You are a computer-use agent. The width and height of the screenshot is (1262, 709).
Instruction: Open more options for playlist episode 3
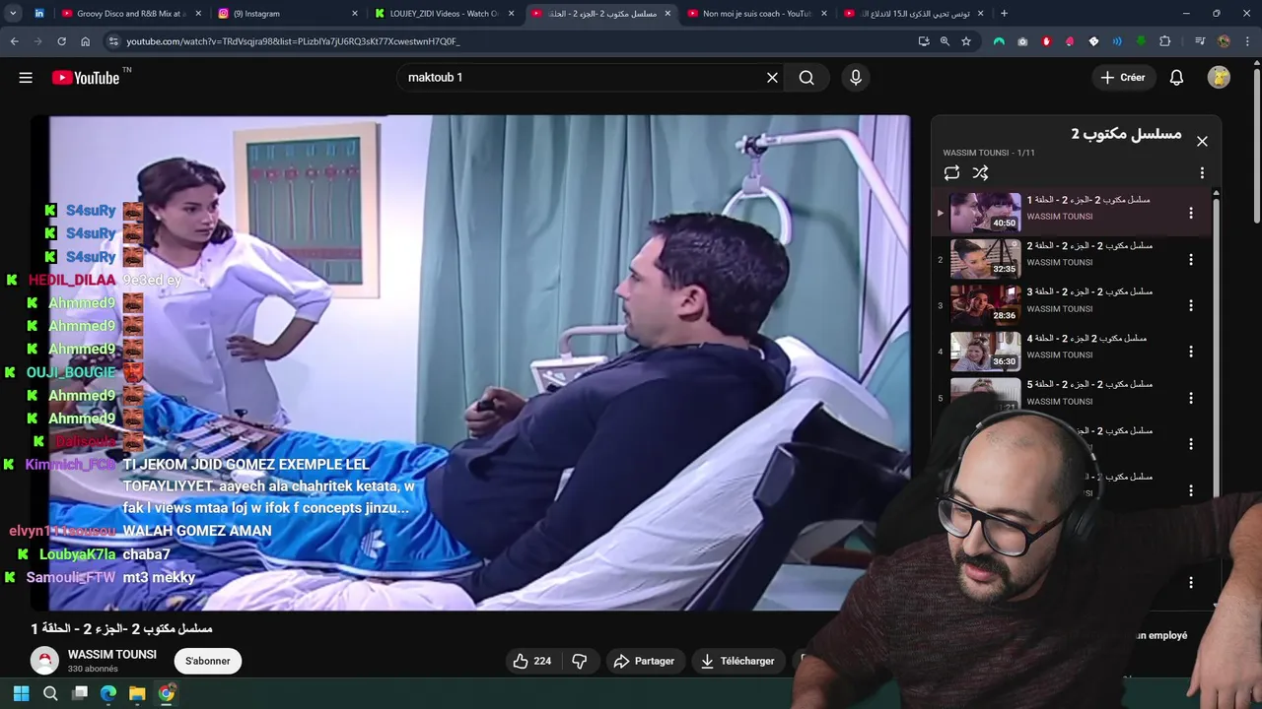pyautogui.click(x=1191, y=305)
